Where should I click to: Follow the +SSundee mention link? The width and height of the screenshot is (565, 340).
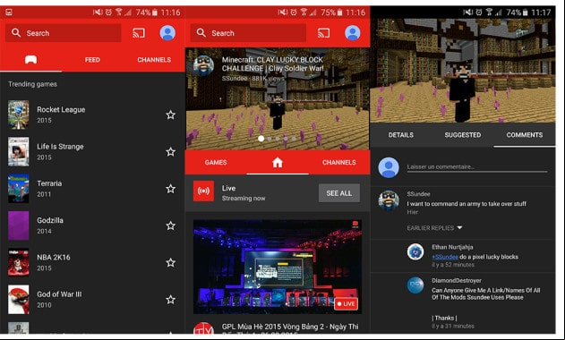coord(445,257)
